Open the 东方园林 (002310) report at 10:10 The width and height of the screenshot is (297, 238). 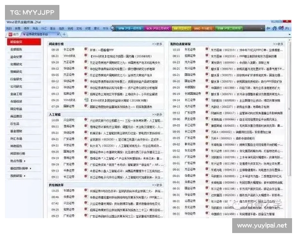point(247,50)
